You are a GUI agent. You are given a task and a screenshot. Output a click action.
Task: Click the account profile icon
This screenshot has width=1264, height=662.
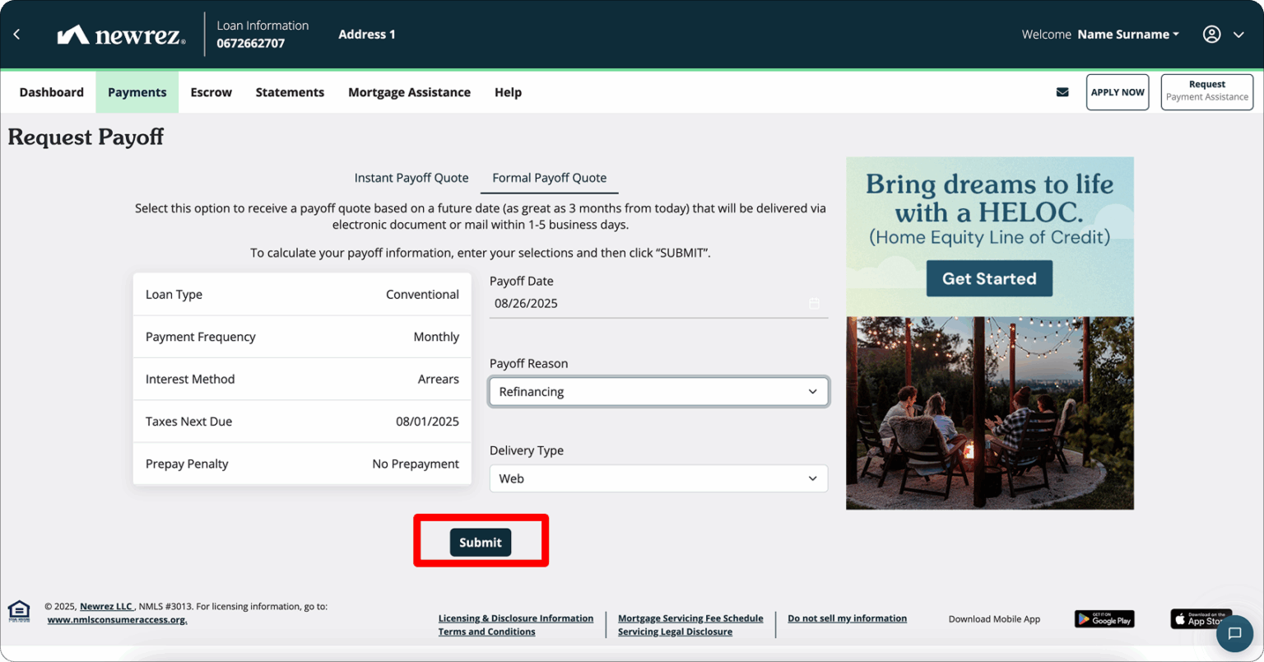(x=1211, y=34)
